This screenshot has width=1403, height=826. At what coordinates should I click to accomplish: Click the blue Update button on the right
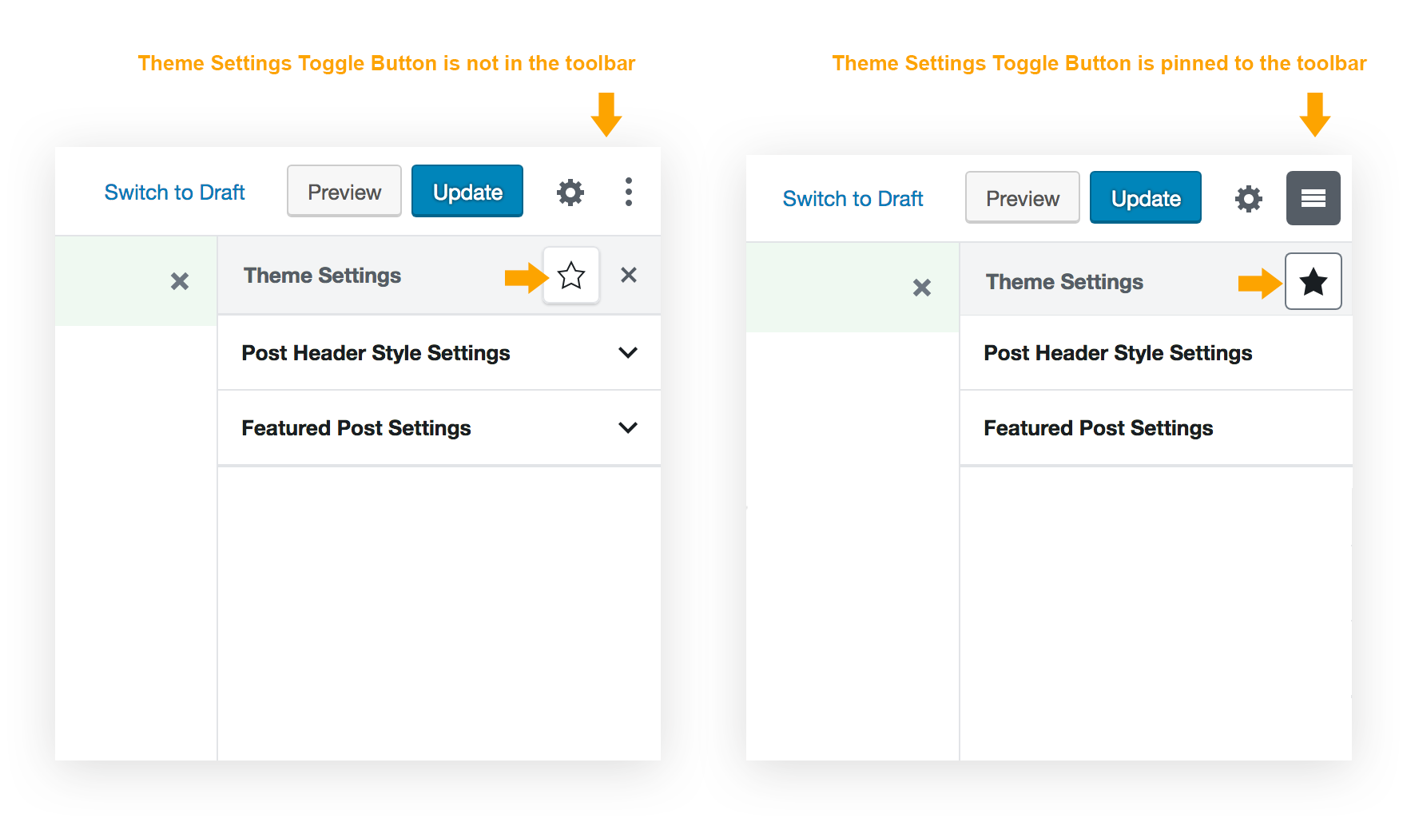pyautogui.click(x=1145, y=197)
